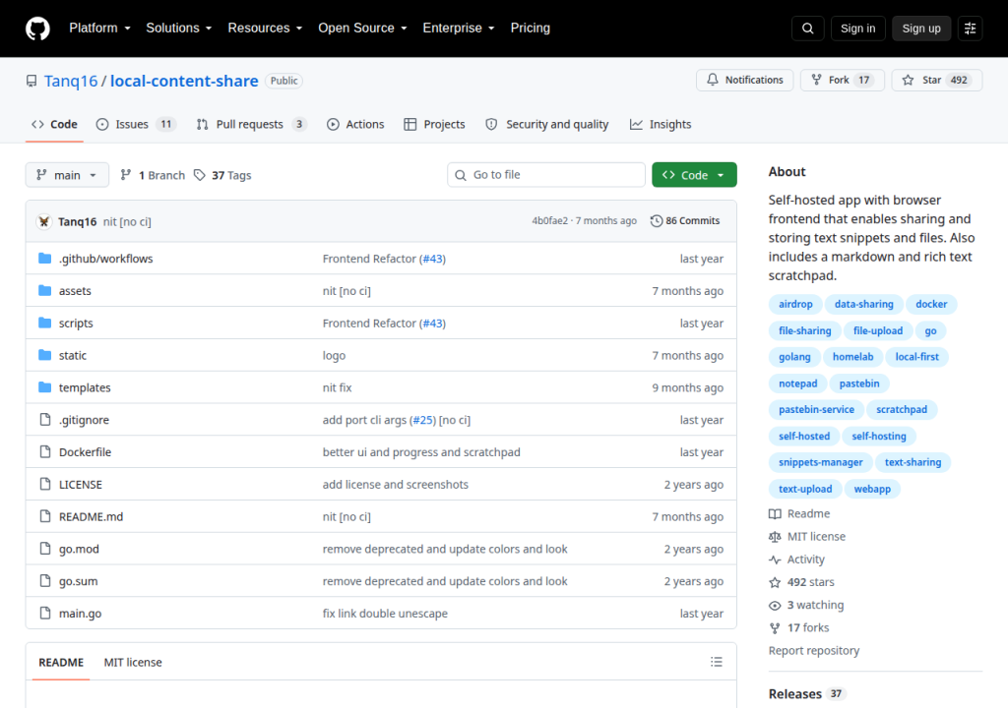1008x708 pixels.
Task: Open the templates folder
Action: 85,387
